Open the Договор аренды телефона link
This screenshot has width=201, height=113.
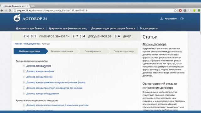tap(40, 71)
